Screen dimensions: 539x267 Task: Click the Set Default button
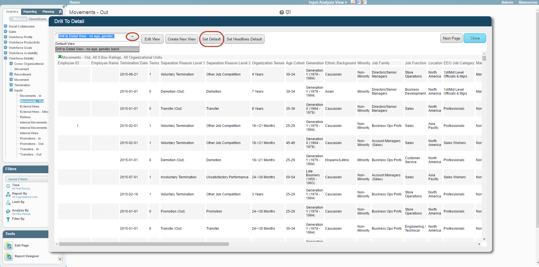(211, 39)
